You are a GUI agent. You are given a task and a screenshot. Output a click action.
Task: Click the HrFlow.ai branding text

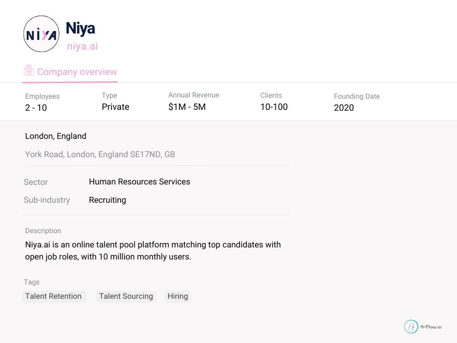tap(431, 326)
